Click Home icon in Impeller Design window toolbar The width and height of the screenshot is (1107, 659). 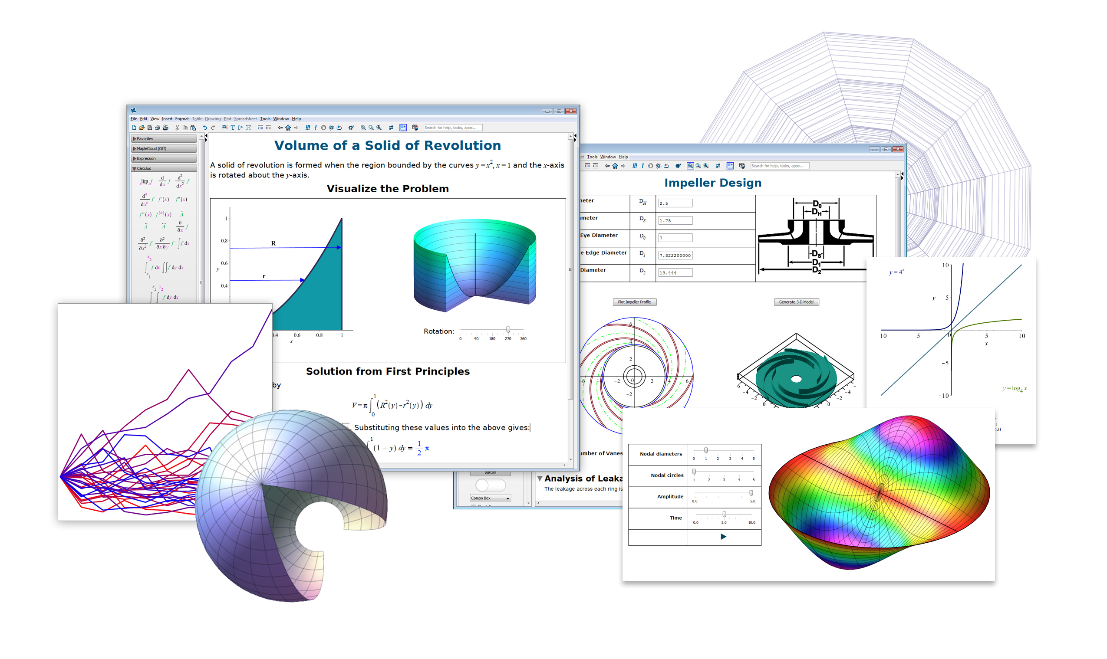615,166
